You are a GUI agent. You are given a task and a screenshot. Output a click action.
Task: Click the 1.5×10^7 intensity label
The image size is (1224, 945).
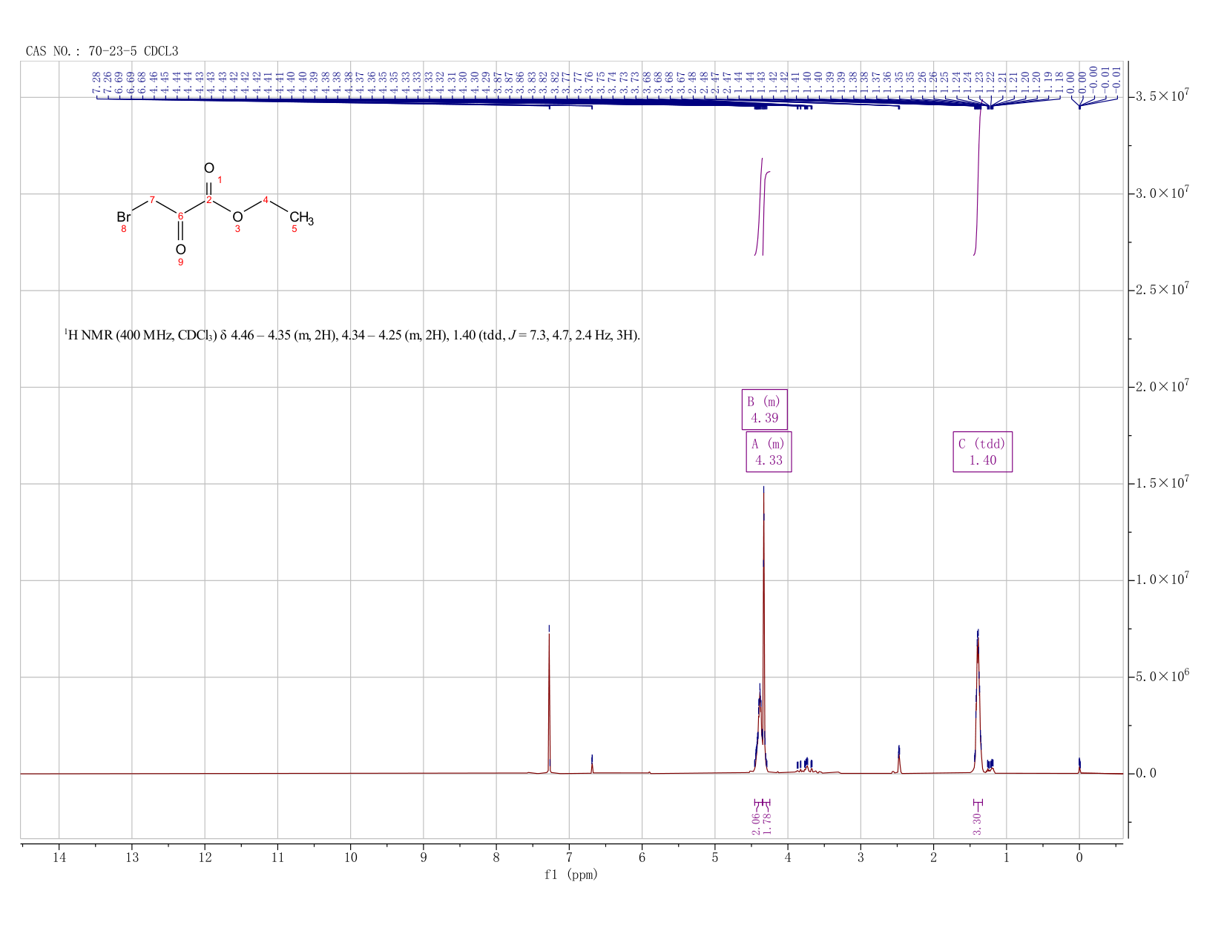point(1162,483)
